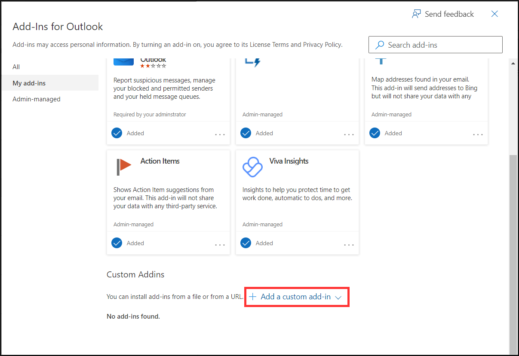Click the Action Items flag icon
The image size is (519, 356).
click(123, 163)
